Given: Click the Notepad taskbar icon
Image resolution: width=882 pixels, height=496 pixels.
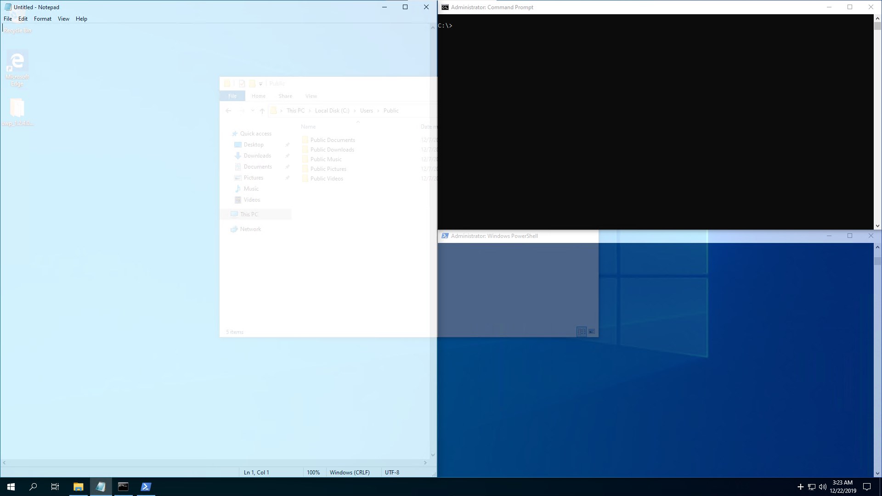Looking at the screenshot, I should coord(101,487).
